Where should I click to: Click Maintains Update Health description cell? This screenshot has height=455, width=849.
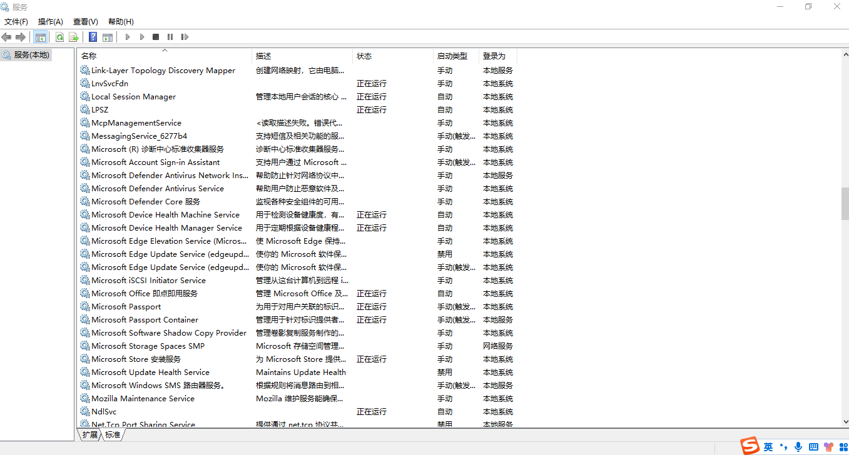pyautogui.click(x=301, y=372)
